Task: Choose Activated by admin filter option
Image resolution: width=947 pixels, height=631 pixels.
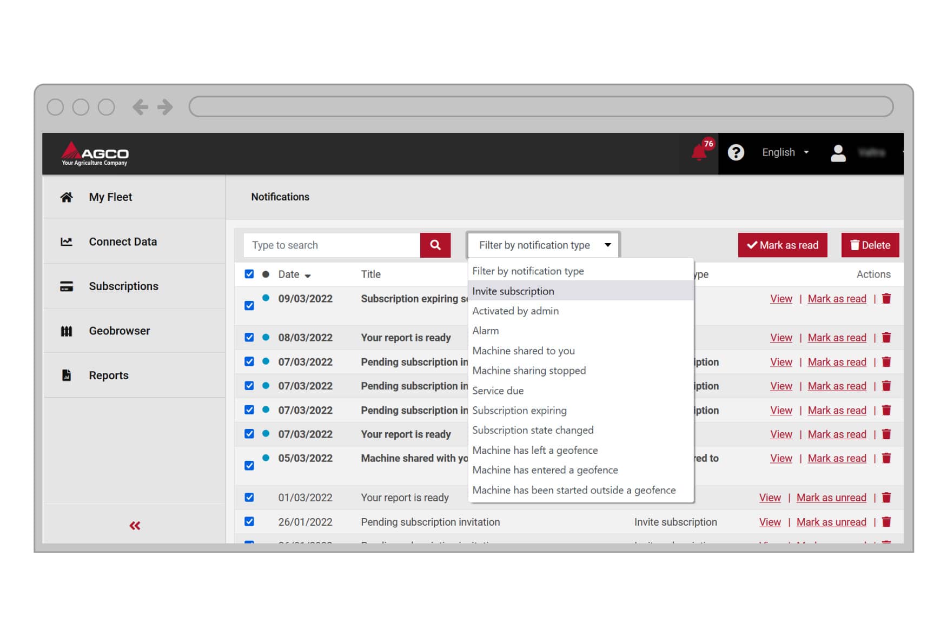Action: tap(581, 311)
